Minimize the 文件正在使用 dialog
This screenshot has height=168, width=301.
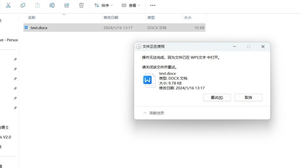click(x=234, y=46)
